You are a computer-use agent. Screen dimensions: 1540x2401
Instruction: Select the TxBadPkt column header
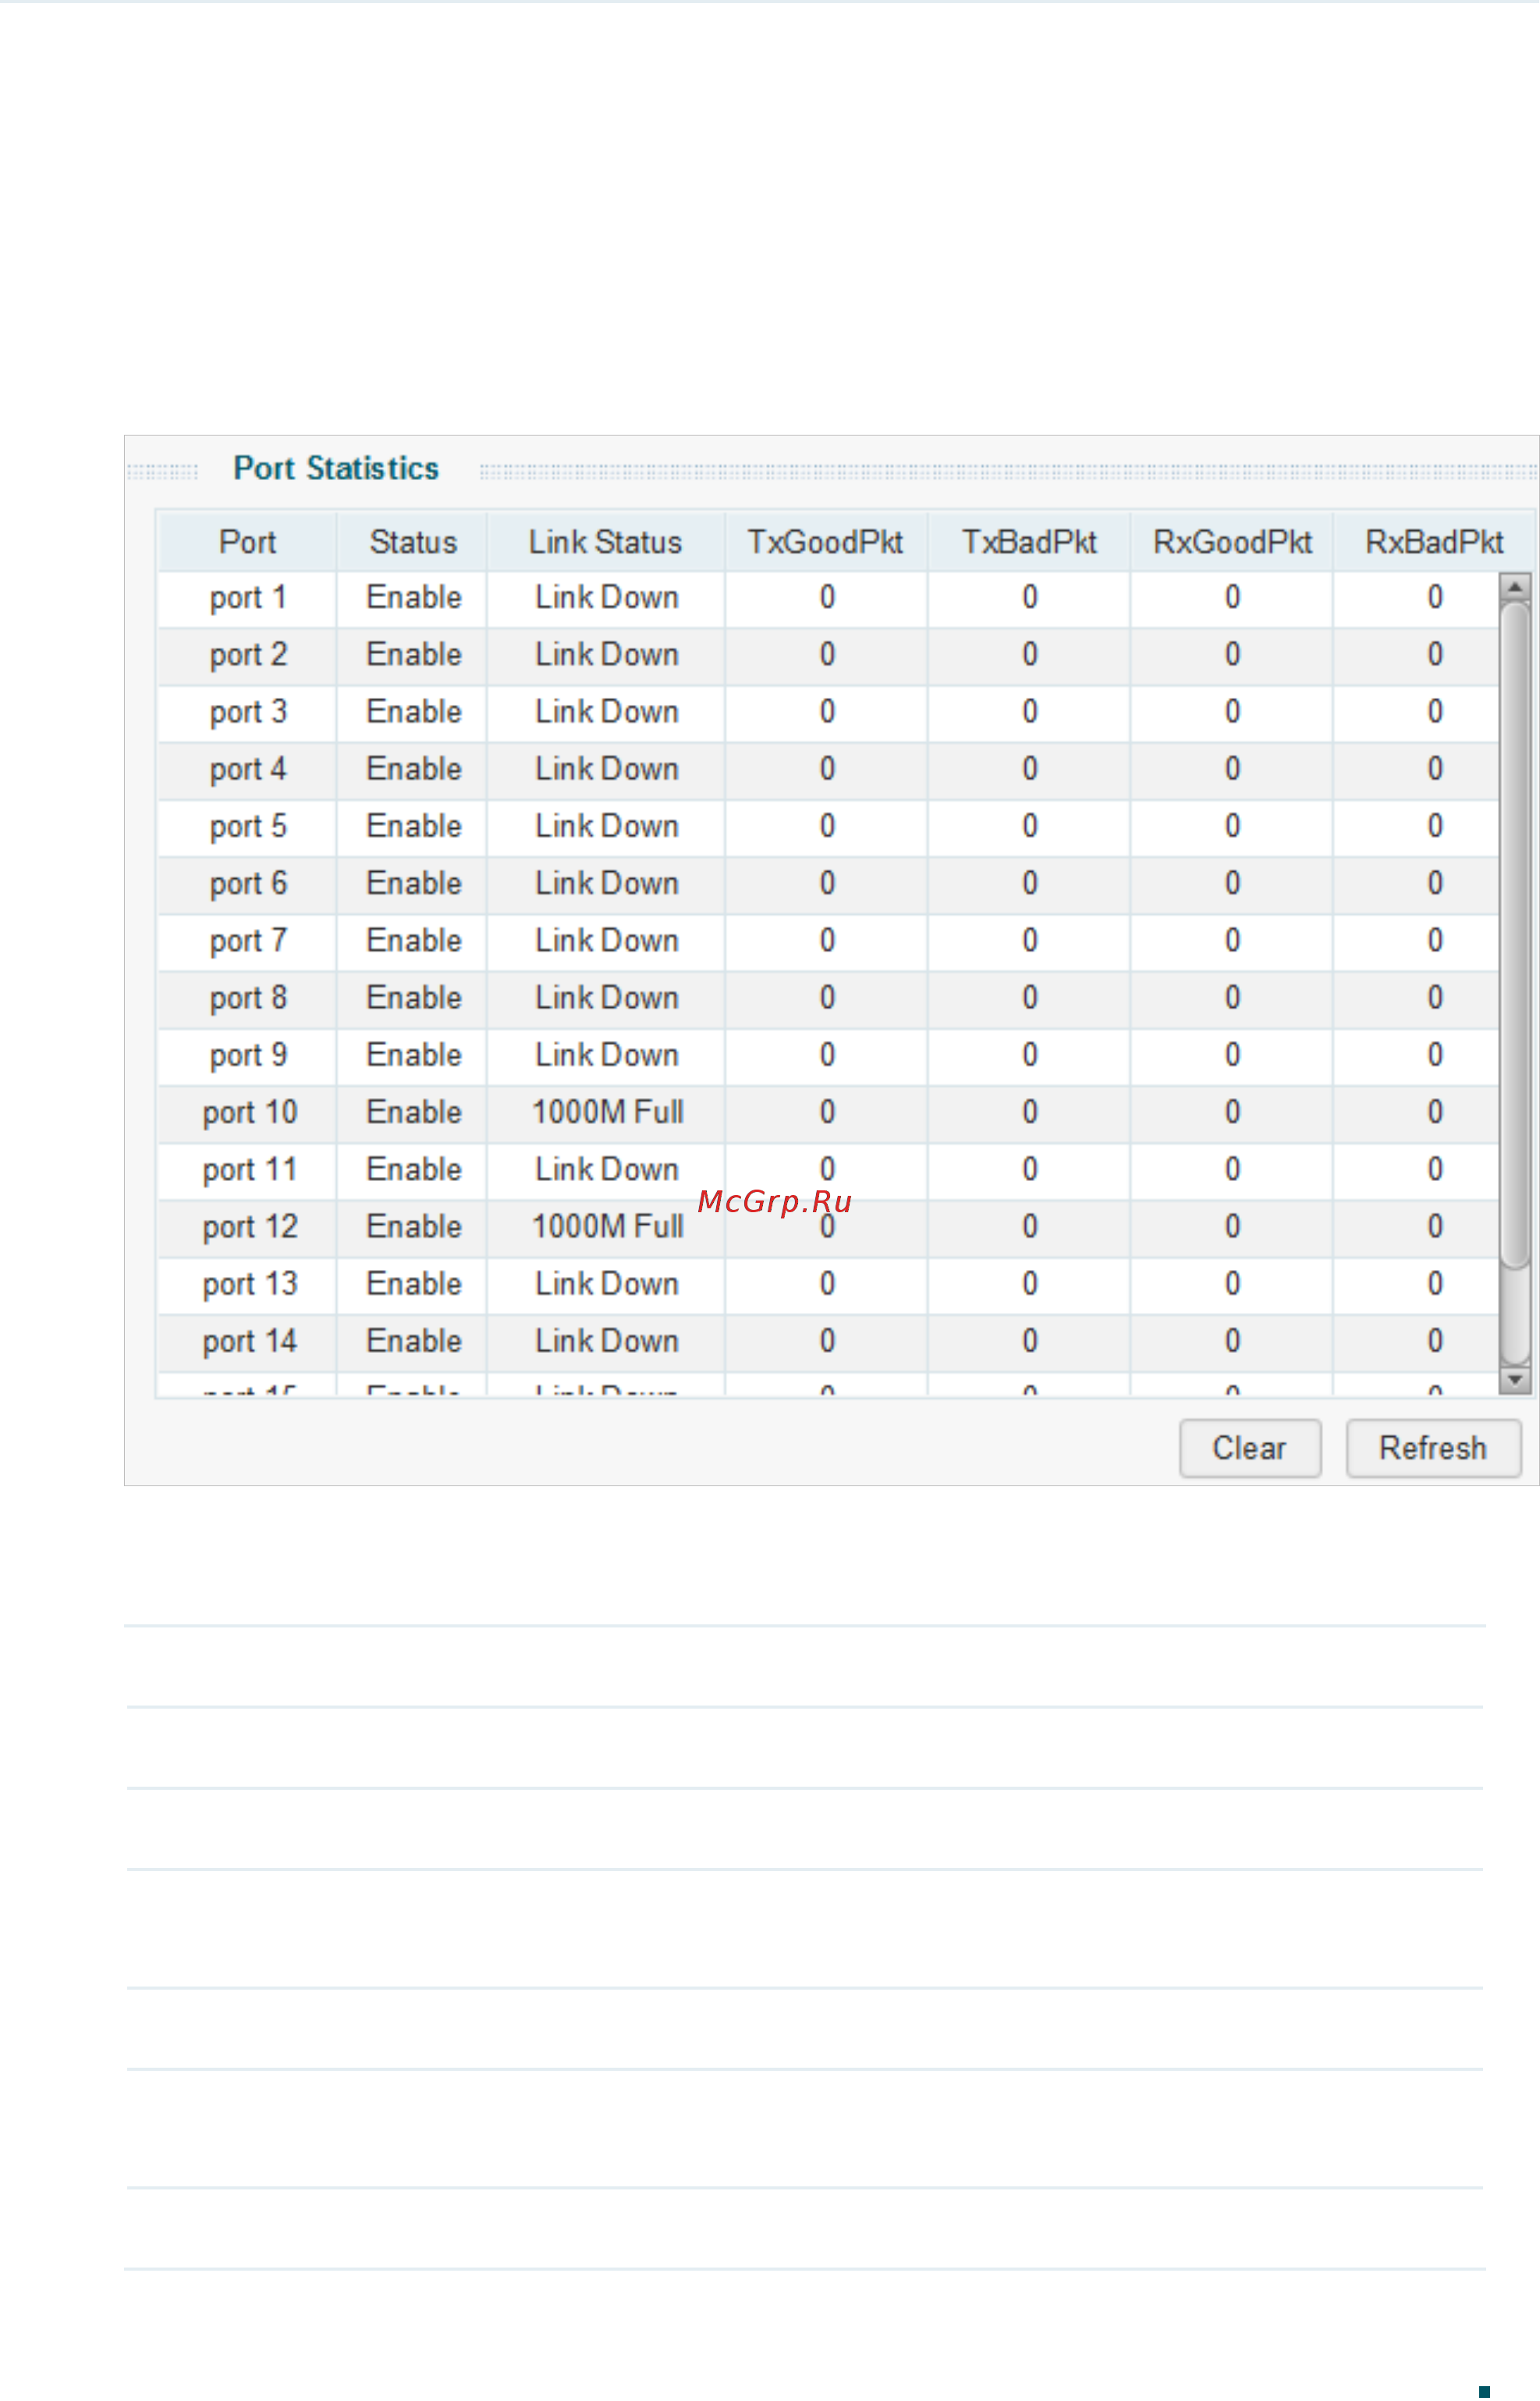pyautogui.click(x=1029, y=542)
